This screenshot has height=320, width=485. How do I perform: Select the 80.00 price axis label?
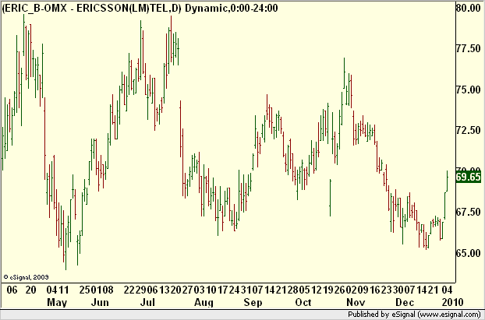[x=469, y=8]
